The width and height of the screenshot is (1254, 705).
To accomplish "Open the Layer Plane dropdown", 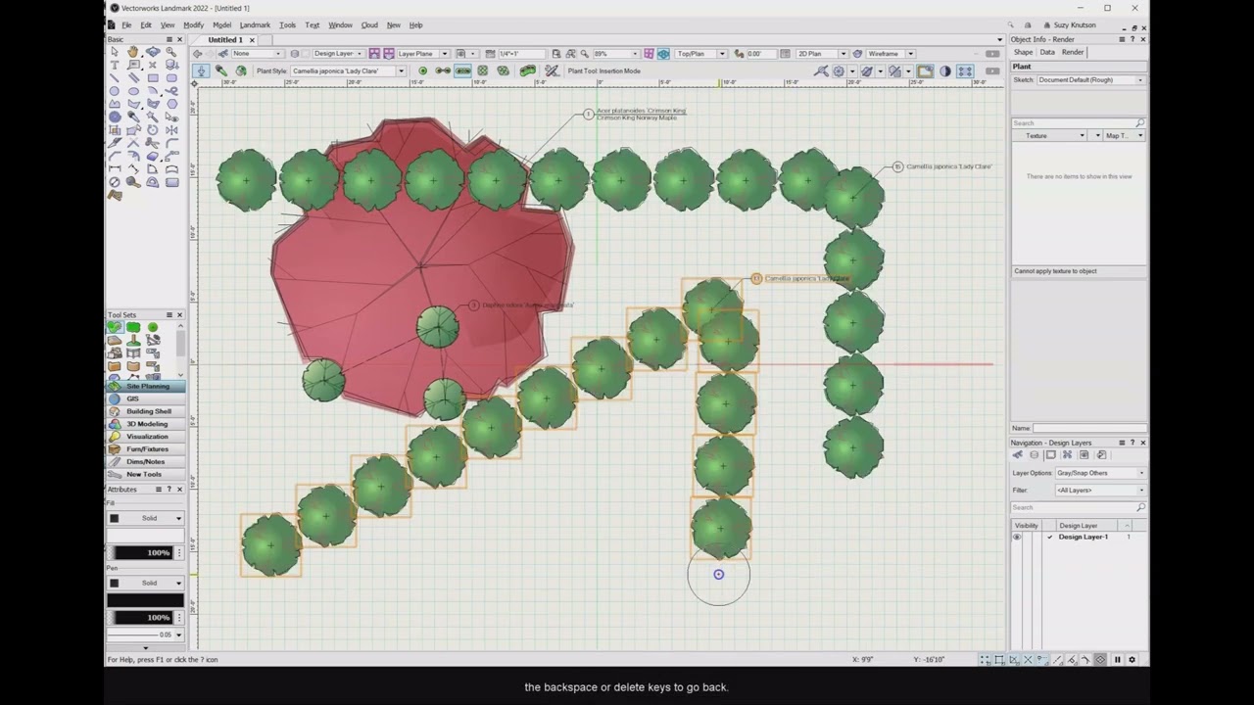I will coord(423,54).
